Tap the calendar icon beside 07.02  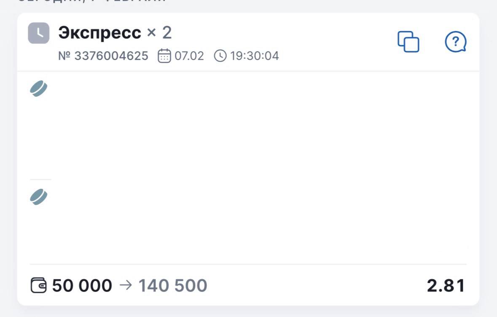coord(164,56)
